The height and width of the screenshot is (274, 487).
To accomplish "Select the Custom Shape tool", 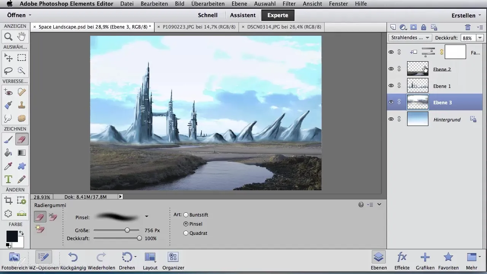I will 22,166.
